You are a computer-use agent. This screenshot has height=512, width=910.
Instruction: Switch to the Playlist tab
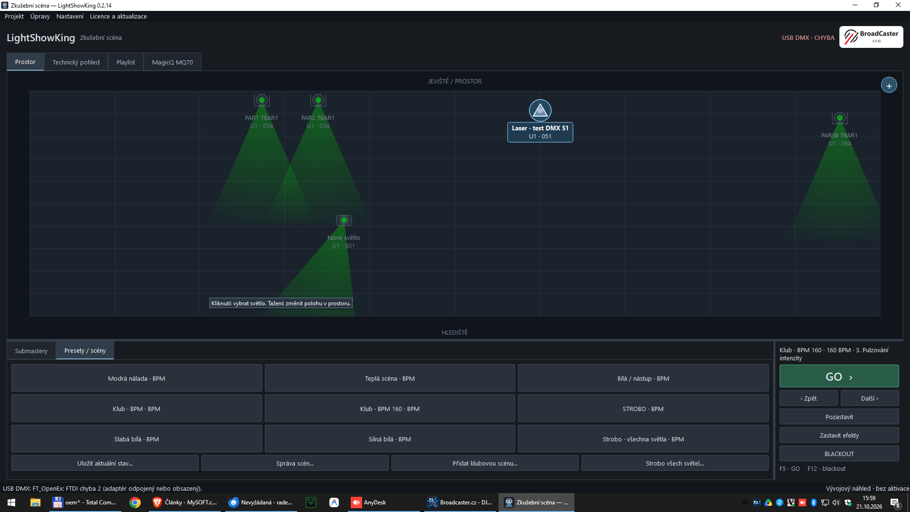[x=126, y=62]
